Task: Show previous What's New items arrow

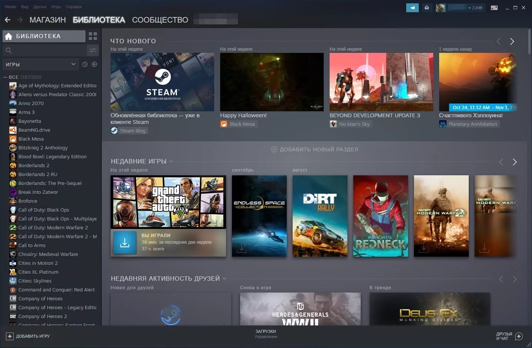Action: (x=499, y=41)
